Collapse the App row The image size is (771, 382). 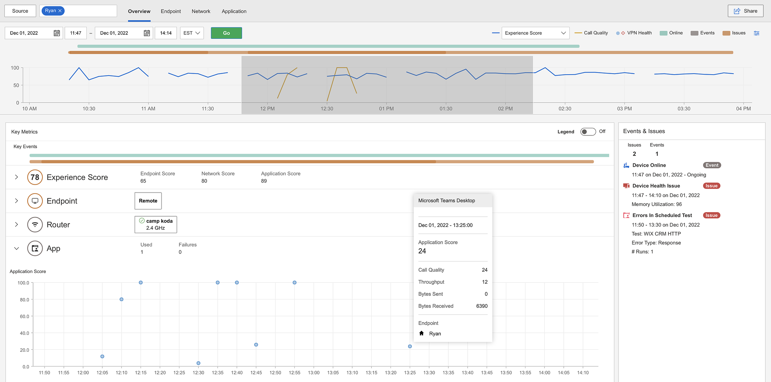pyautogui.click(x=16, y=248)
